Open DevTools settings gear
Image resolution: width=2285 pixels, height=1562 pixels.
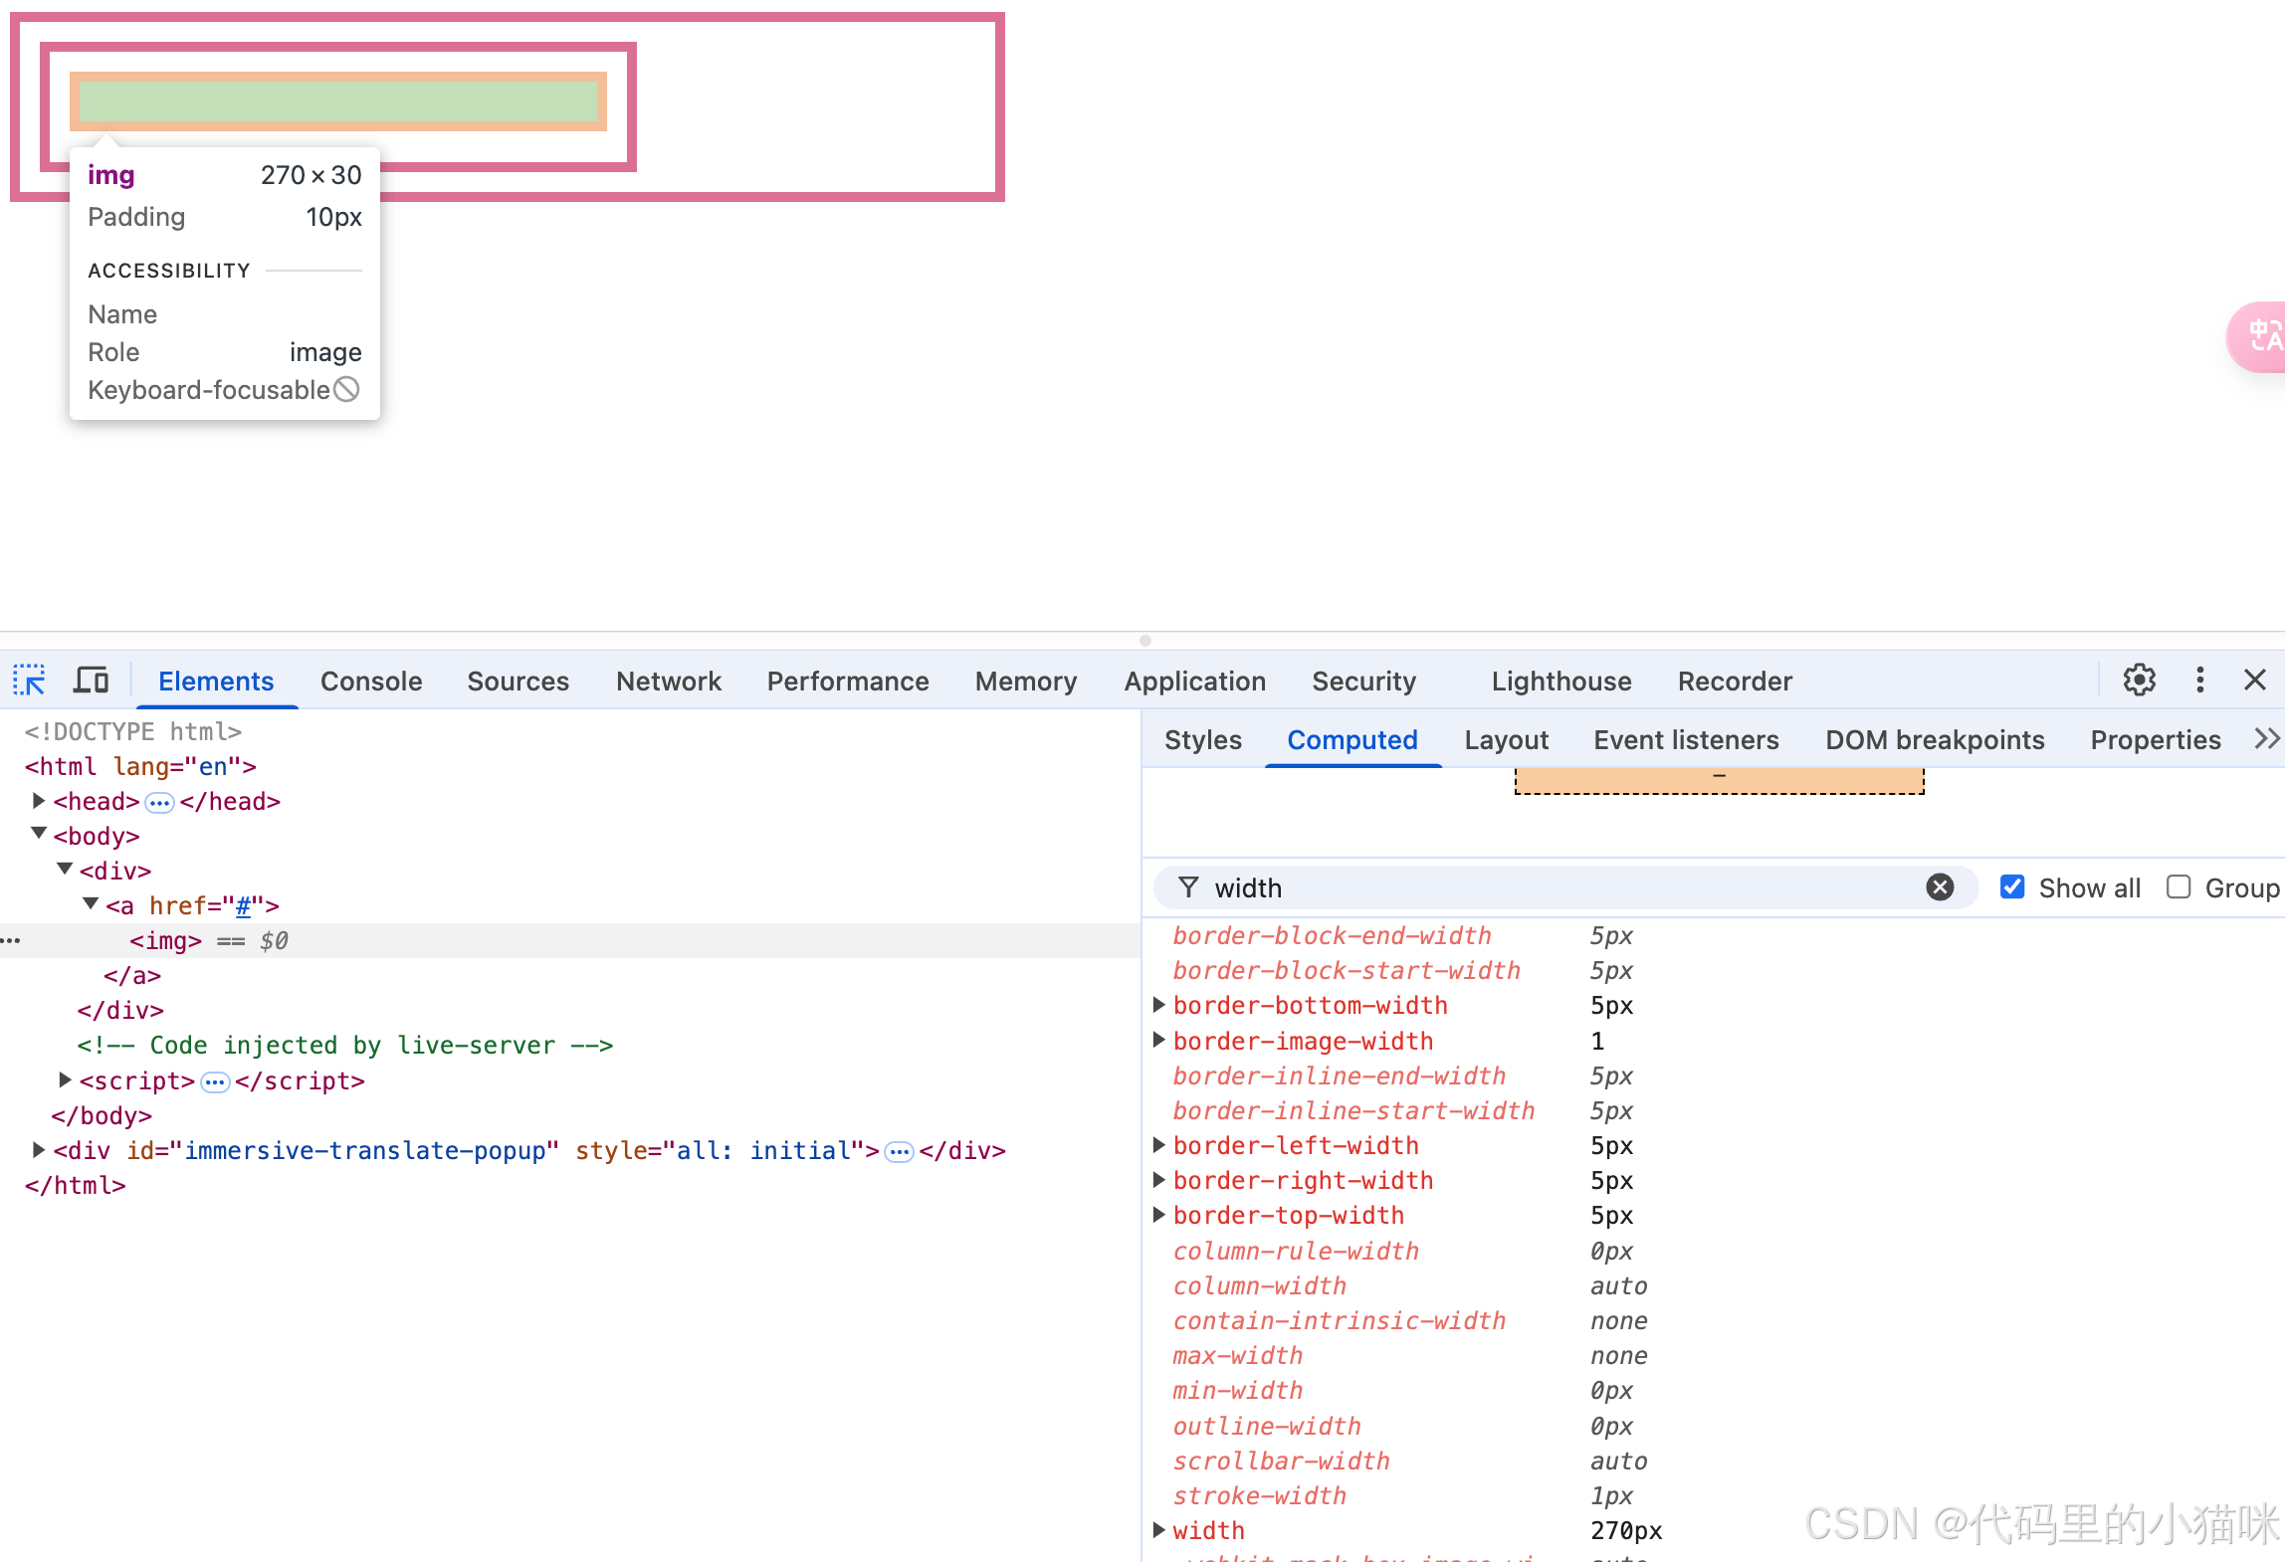(2139, 681)
